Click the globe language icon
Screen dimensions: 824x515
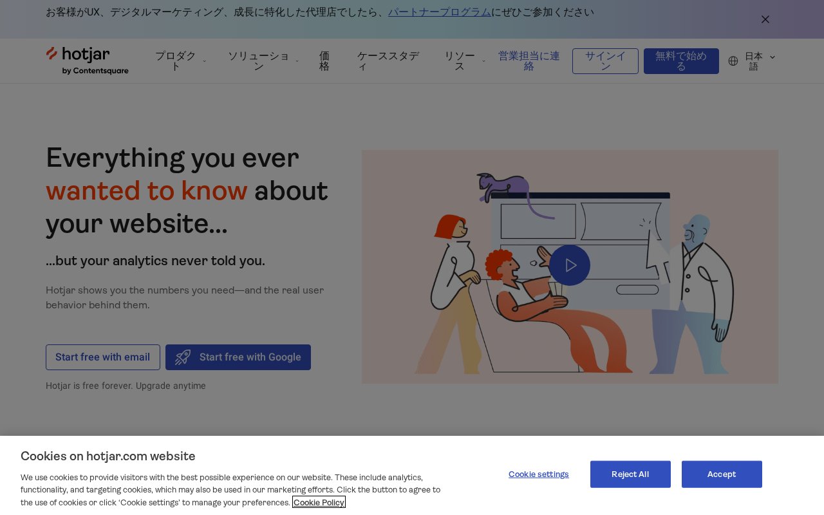click(x=733, y=61)
